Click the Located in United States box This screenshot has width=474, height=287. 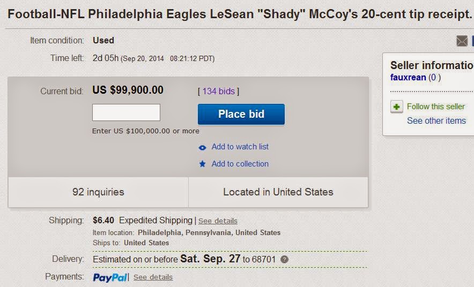coord(278,192)
